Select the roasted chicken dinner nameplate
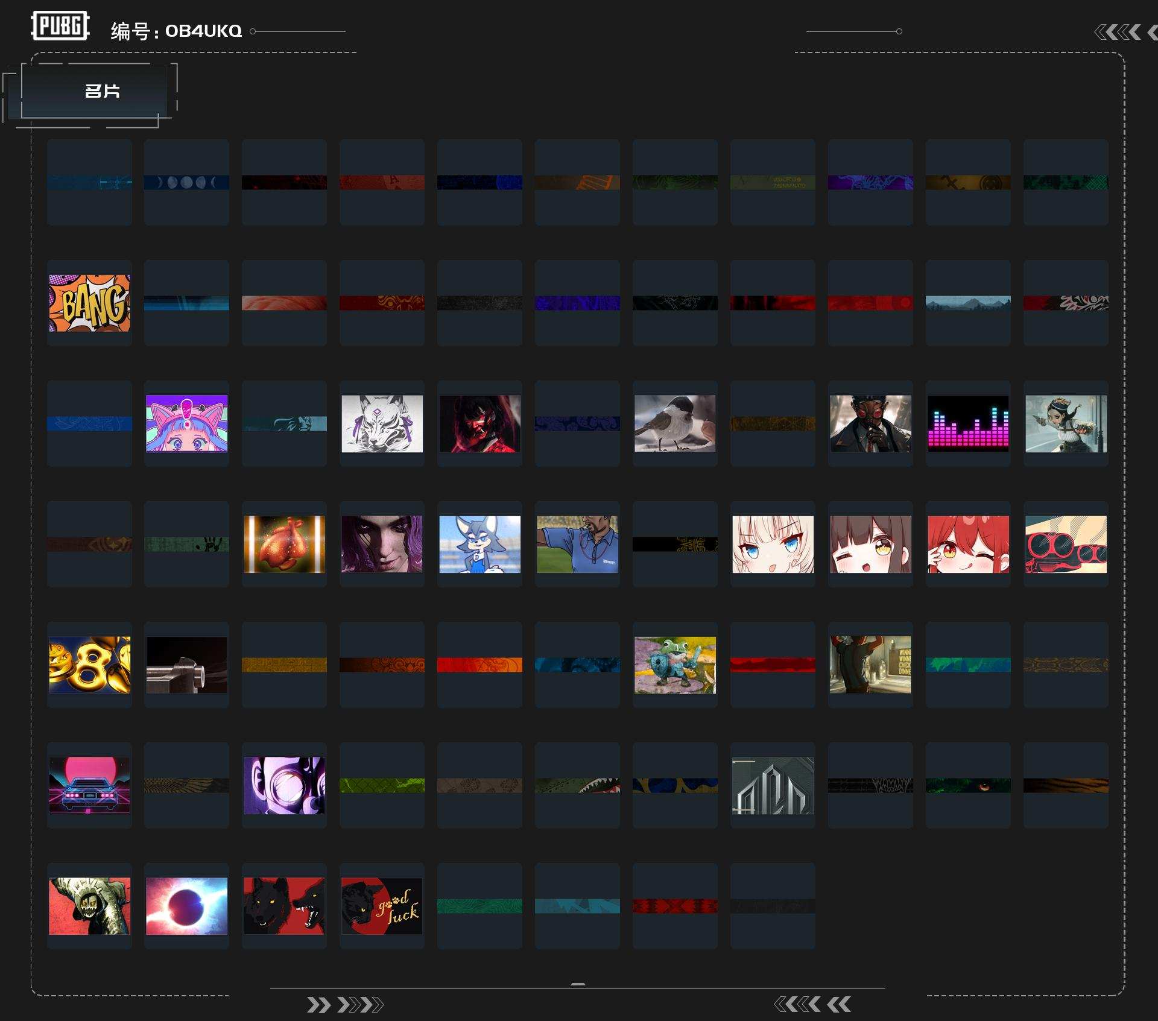This screenshot has height=1021, width=1158. click(x=284, y=544)
